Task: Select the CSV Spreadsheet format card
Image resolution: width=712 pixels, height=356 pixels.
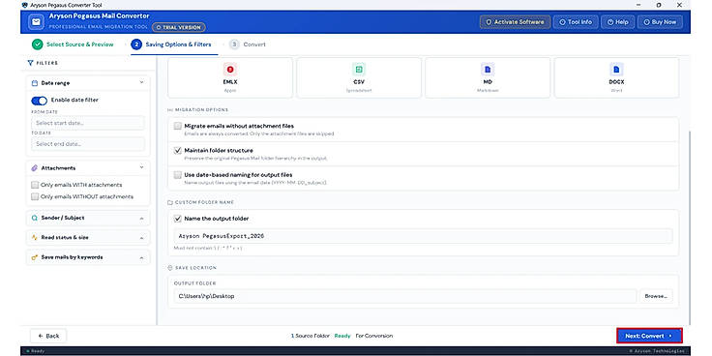Action: [x=359, y=77]
